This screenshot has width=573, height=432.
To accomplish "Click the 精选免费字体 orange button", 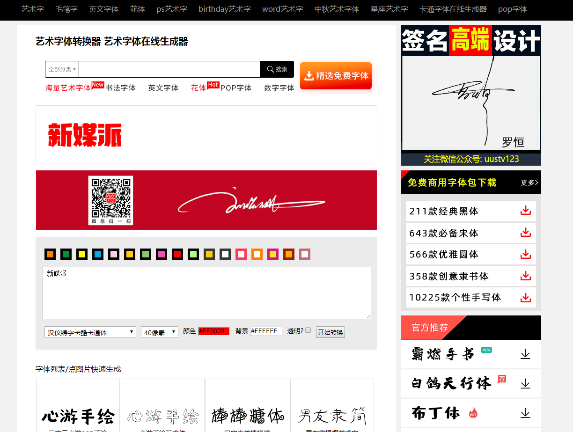I will pos(336,76).
